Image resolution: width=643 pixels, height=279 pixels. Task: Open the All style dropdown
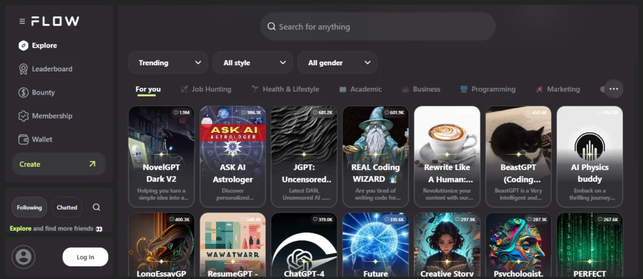(x=252, y=63)
